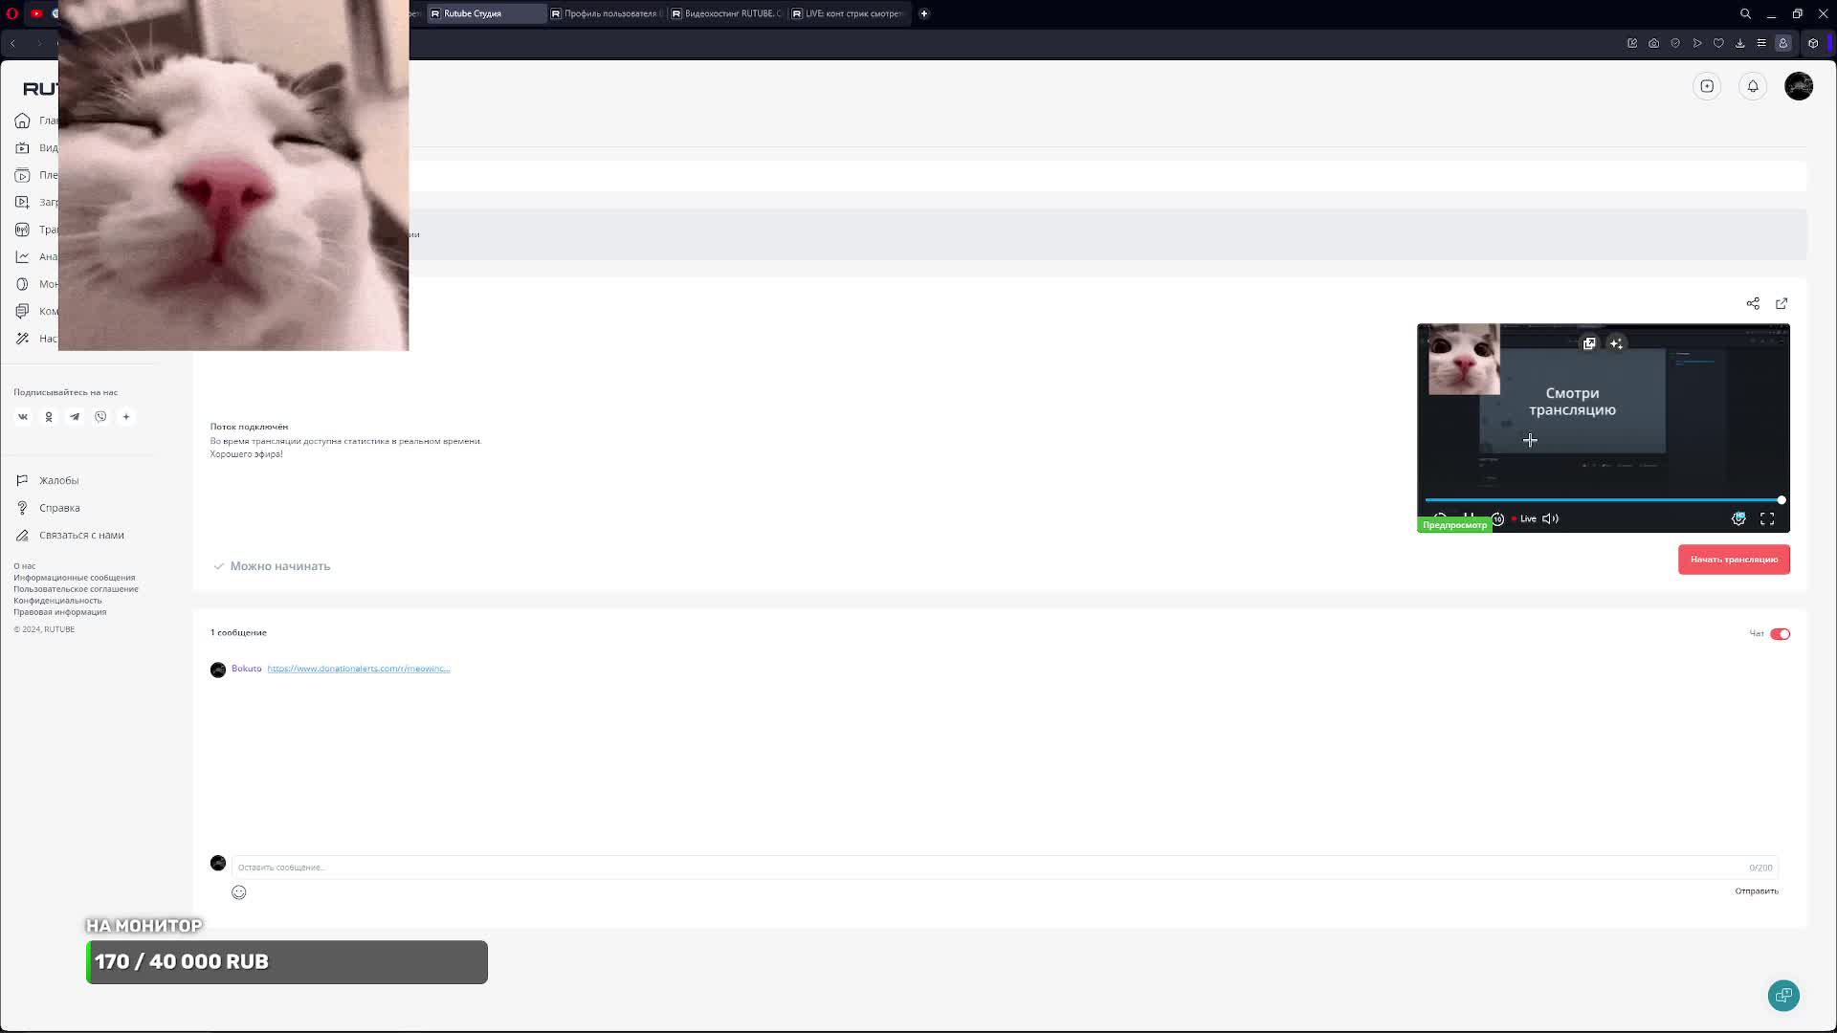Go back with browser back arrow
The width and height of the screenshot is (1837, 1033).
click(x=13, y=43)
